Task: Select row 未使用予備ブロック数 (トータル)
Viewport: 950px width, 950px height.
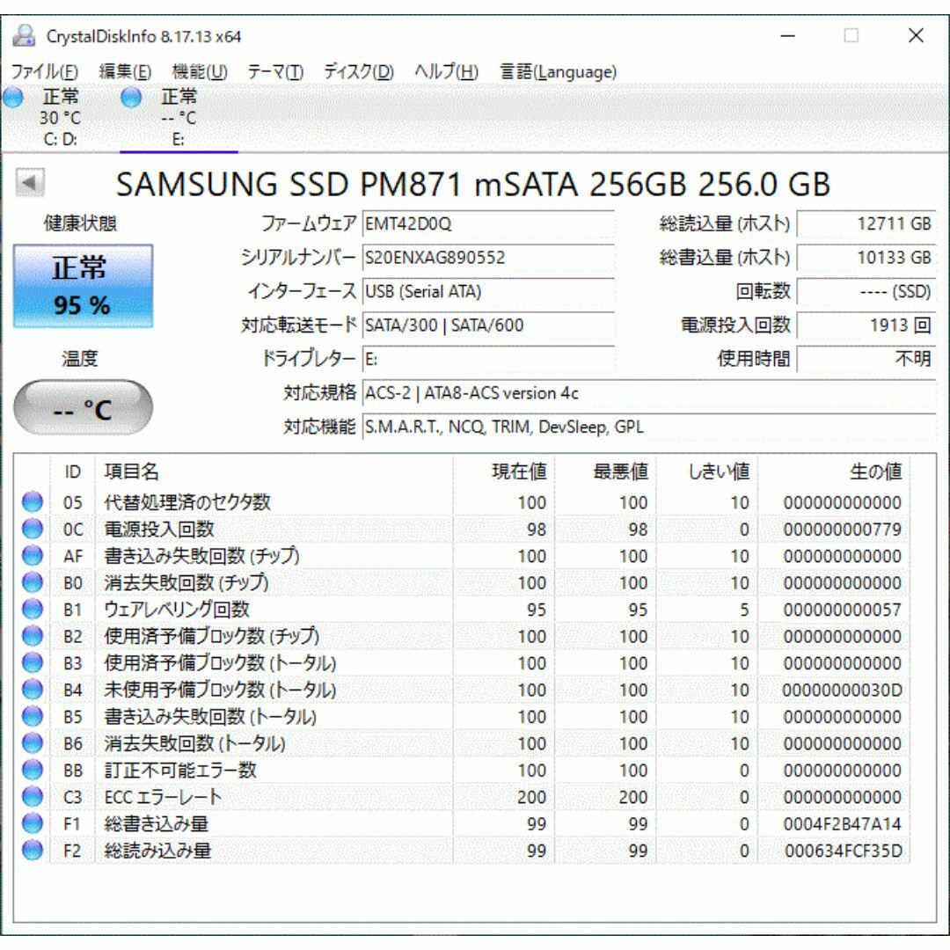Action: tap(462, 689)
